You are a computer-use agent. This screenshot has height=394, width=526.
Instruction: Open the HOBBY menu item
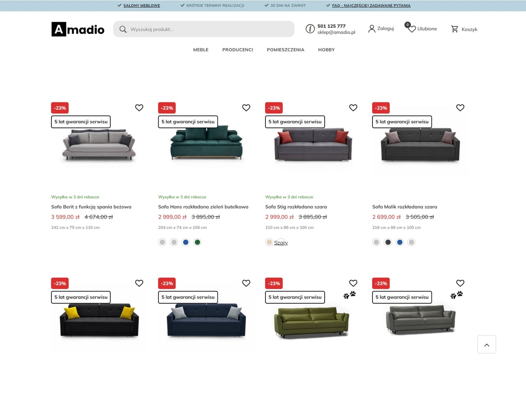(326, 50)
